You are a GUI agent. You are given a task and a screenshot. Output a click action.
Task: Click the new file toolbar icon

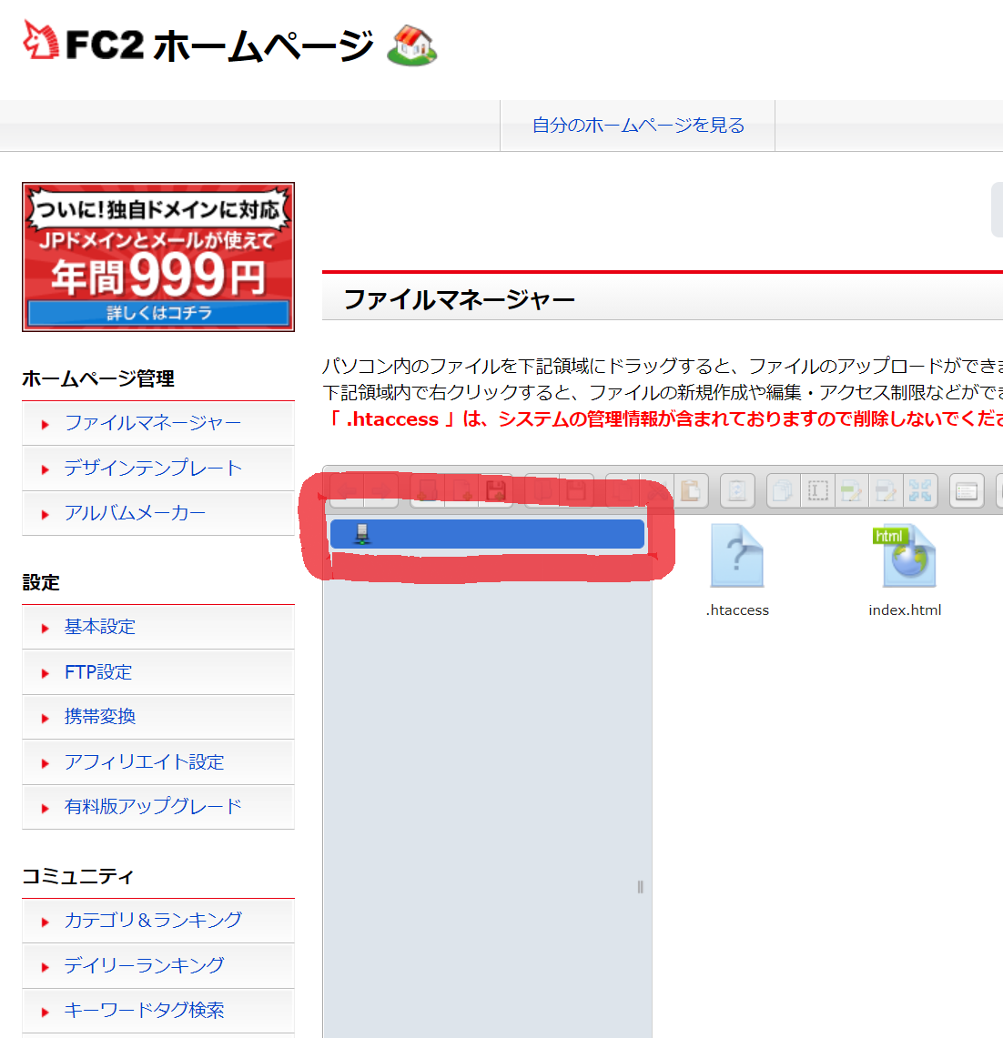(x=461, y=491)
